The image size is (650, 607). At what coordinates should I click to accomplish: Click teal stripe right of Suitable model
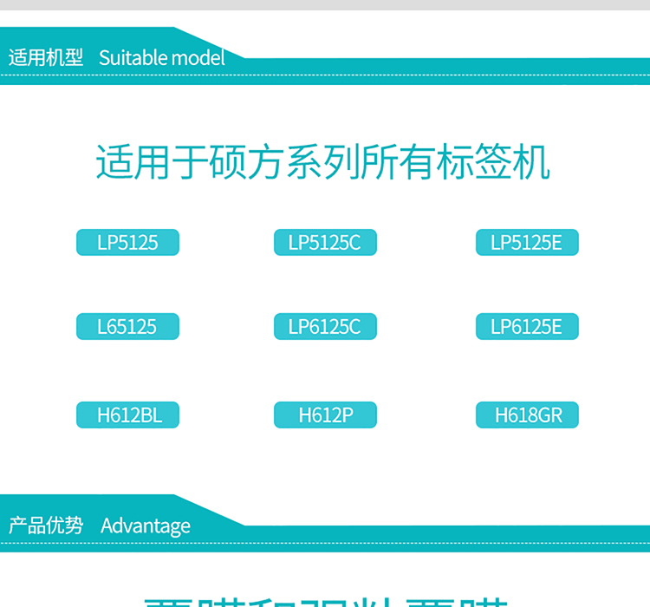tap(451, 67)
